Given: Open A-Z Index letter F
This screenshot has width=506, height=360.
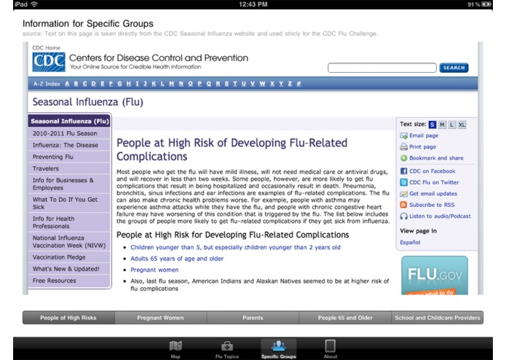Looking at the screenshot, I should pos(111,84).
